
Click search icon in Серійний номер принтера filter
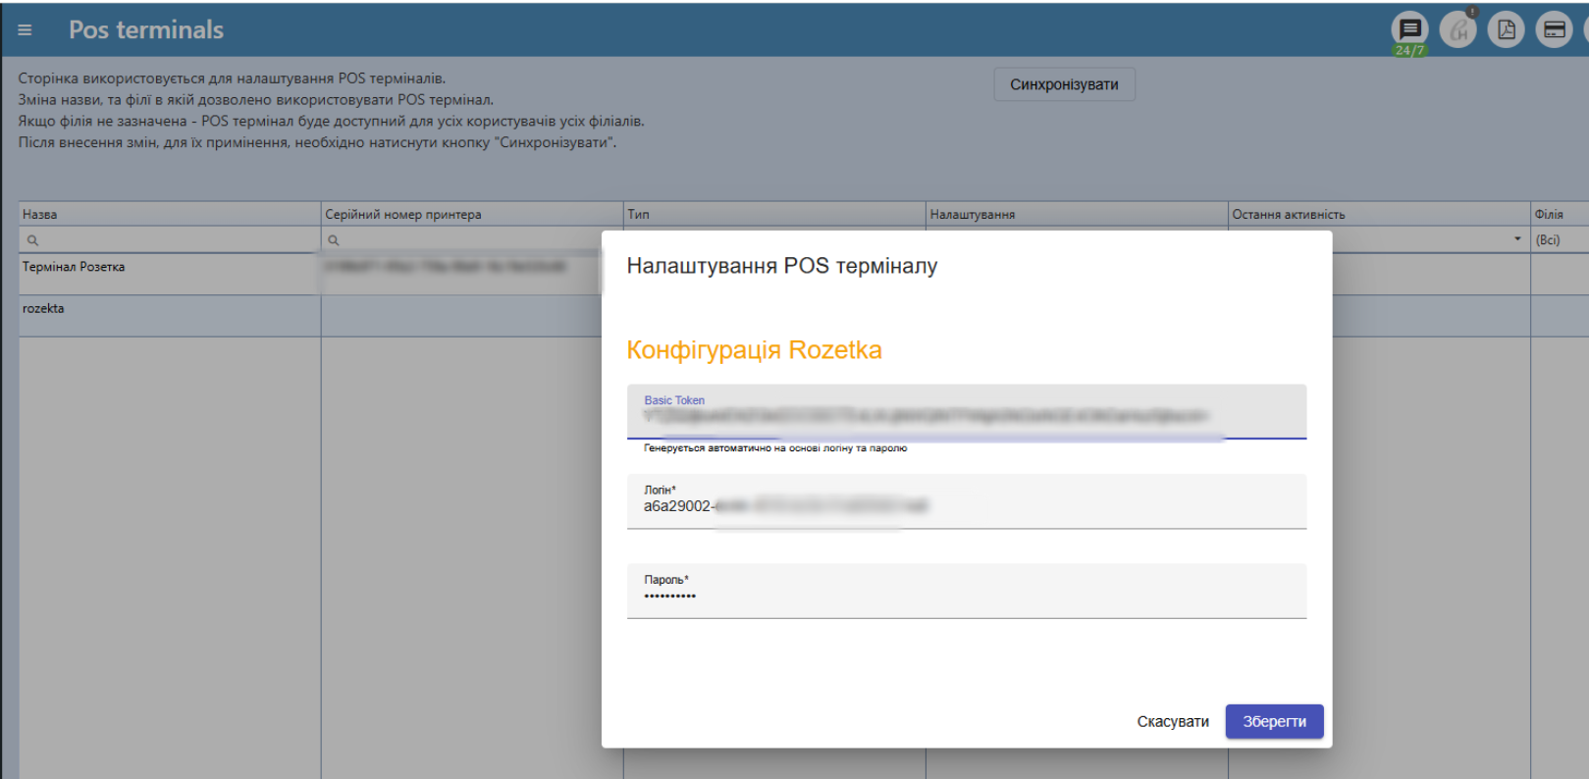point(334,240)
